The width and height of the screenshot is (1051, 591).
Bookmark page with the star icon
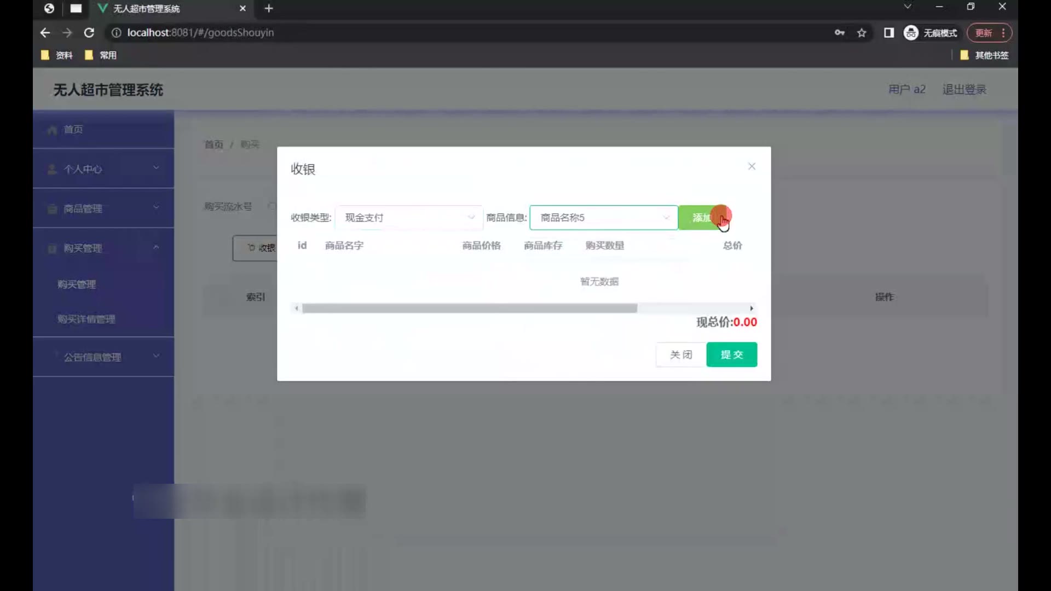pyautogui.click(x=862, y=33)
